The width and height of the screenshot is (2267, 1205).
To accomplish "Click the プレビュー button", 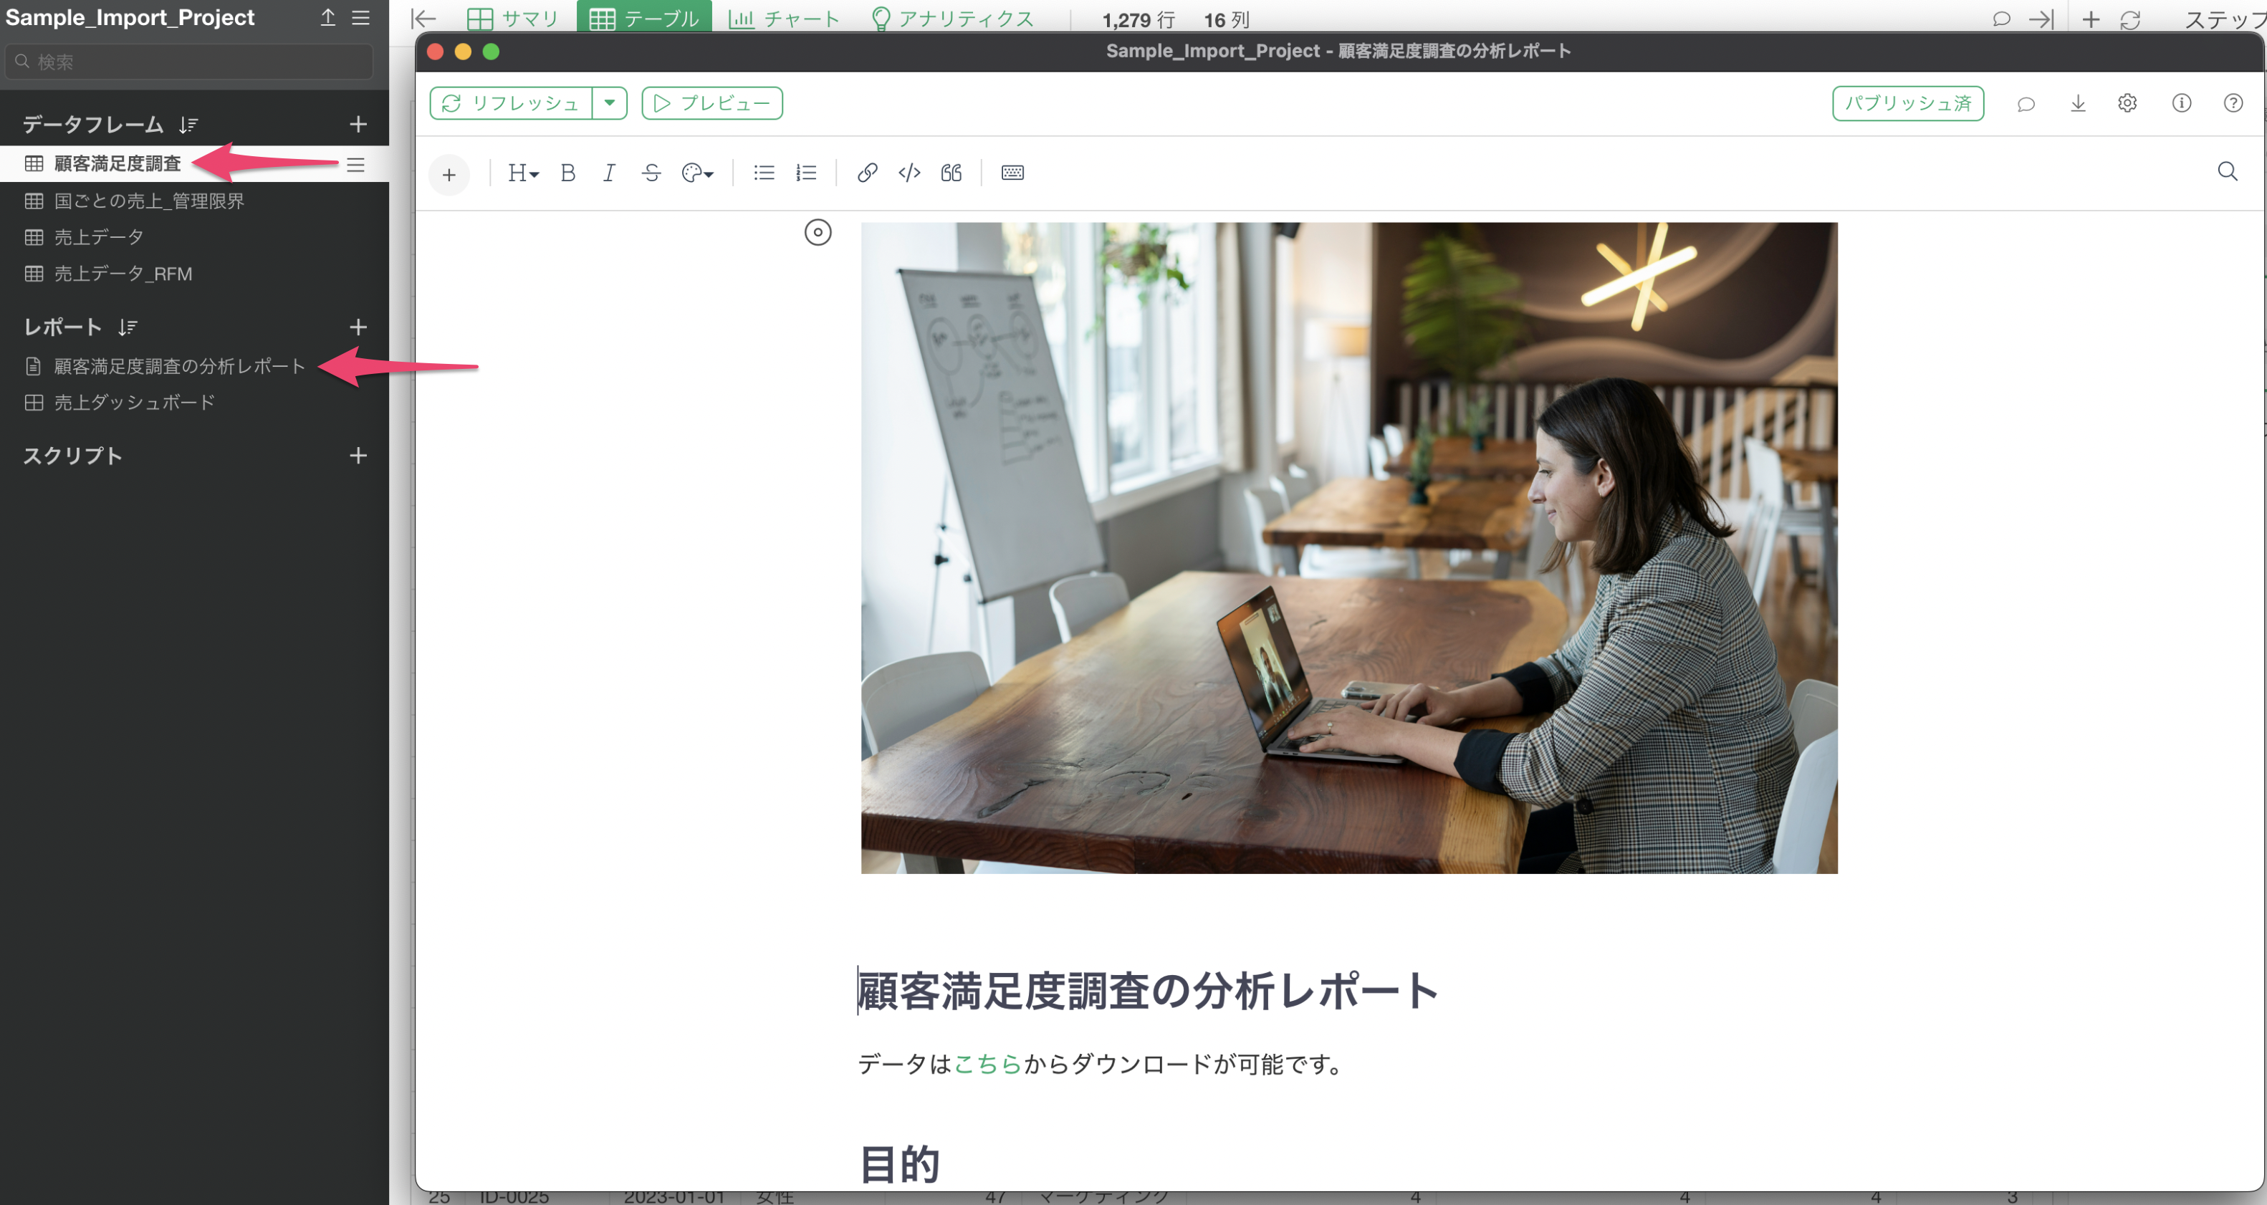I will click(711, 103).
